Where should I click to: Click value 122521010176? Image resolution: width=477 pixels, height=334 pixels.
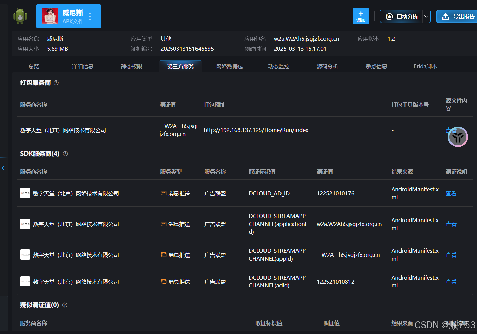point(336,193)
